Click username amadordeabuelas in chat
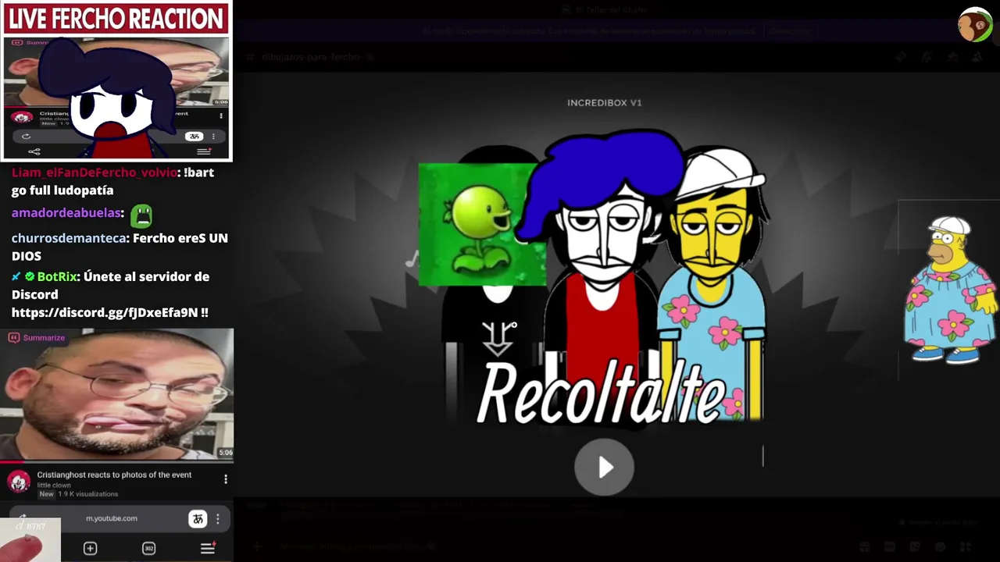Image resolution: width=1000 pixels, height=562 pixels. 66,213
